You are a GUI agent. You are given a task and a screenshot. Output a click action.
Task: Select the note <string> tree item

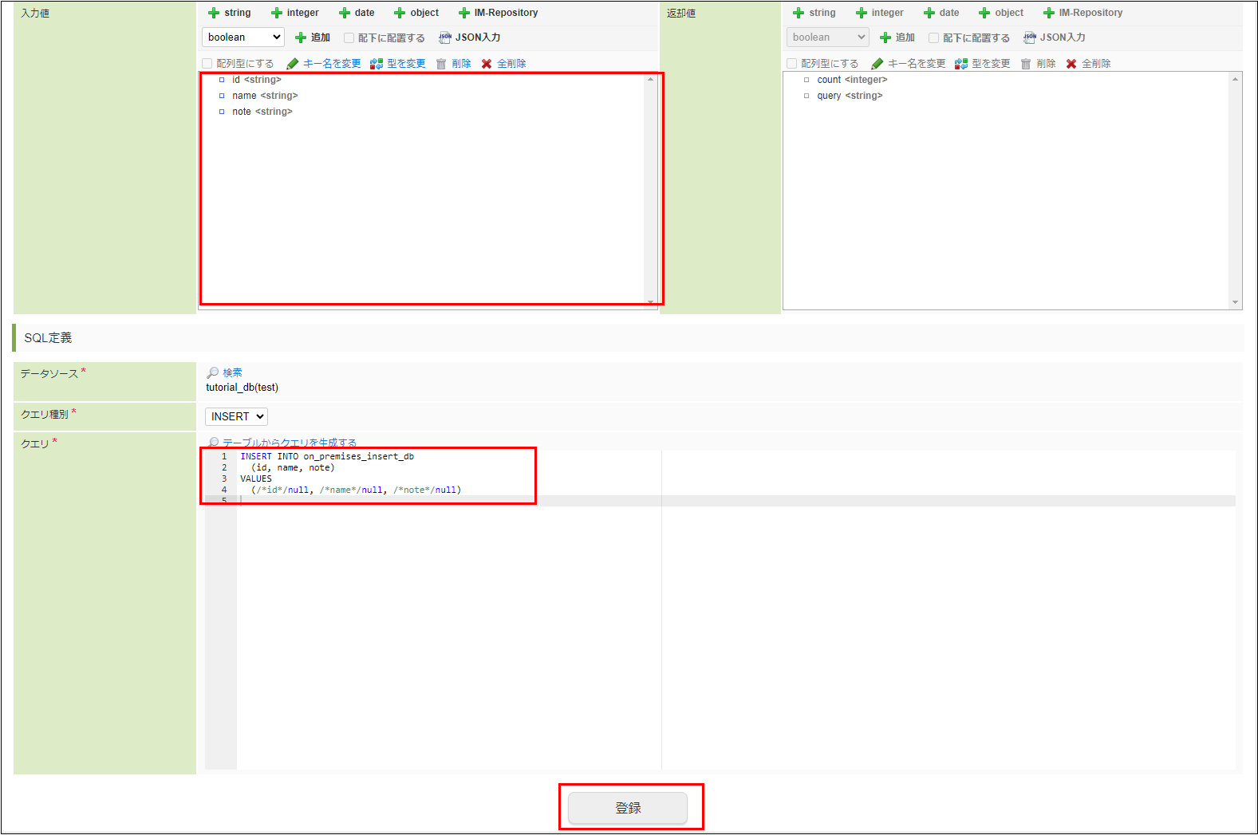point(262,112)
